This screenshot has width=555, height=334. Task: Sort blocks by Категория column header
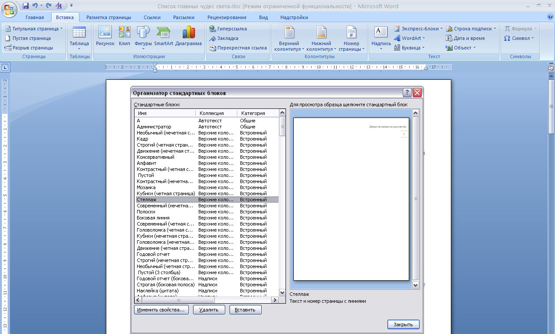258,113
